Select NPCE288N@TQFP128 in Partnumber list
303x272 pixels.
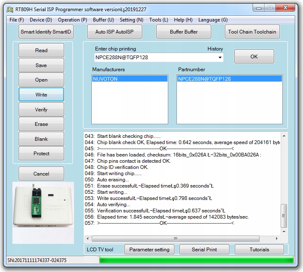[x=229, y=79]
